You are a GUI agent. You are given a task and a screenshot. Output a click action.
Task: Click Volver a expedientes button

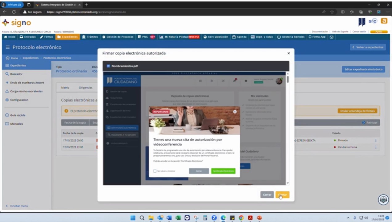(x=368, y=47)
